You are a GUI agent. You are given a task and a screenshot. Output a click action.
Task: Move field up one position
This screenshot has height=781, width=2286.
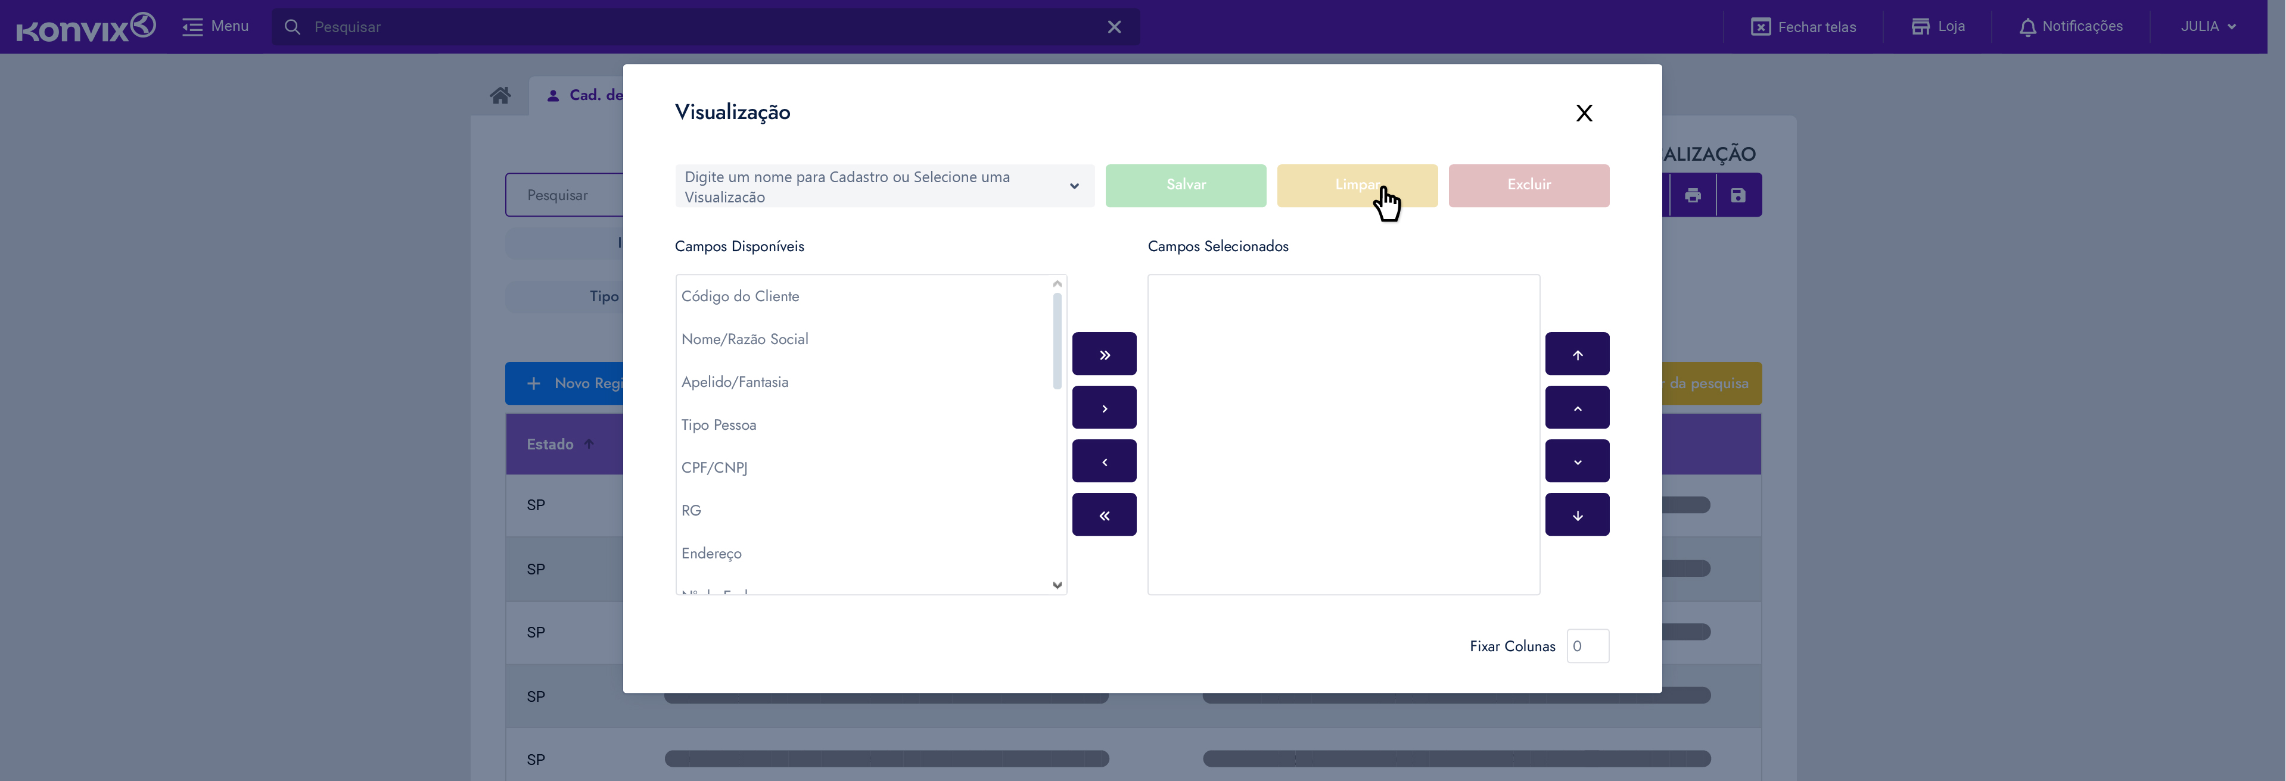[1577, 408]
